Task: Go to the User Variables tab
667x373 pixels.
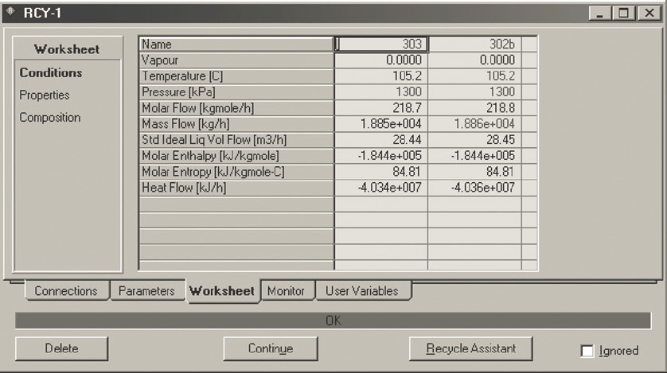Action: point(361,291)
